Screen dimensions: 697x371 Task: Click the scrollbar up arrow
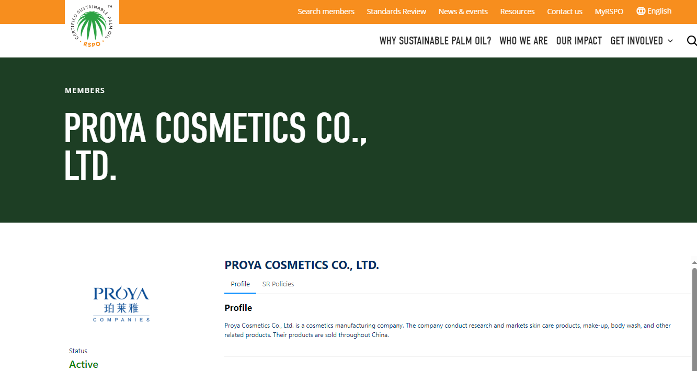click(x=694, y=263)
